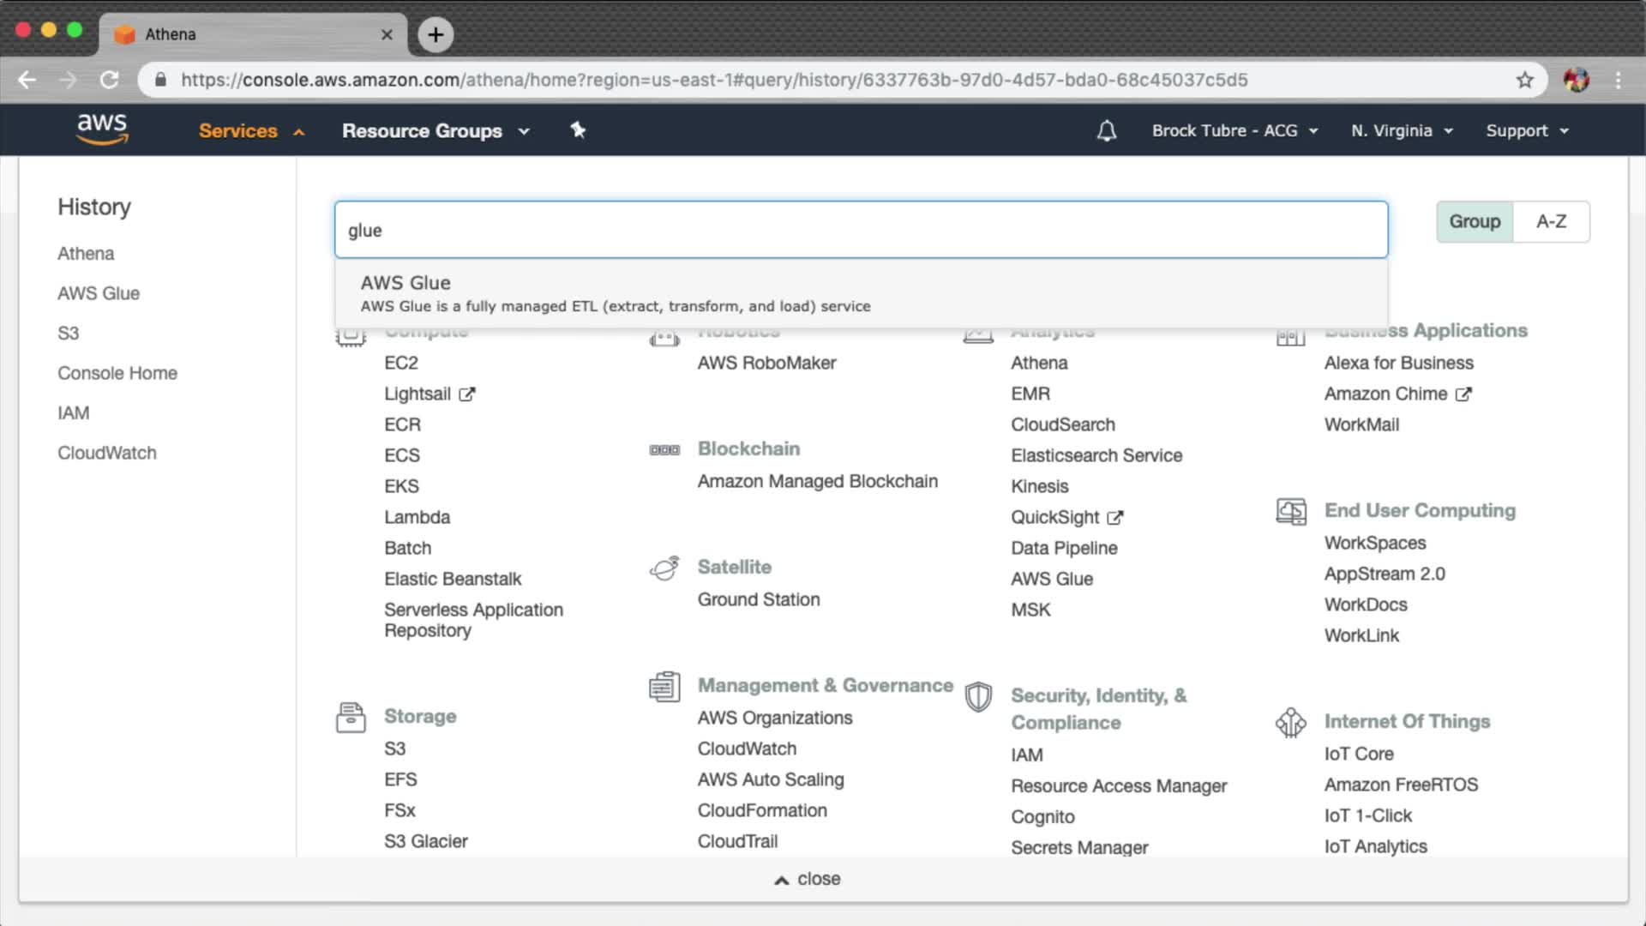Click the Security shield category icon
The height and width of the screenshot is (926, 1646).
pos(978,696)
